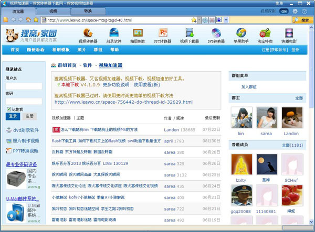Open 帮助 in the nav bar

tap(114, 50)
